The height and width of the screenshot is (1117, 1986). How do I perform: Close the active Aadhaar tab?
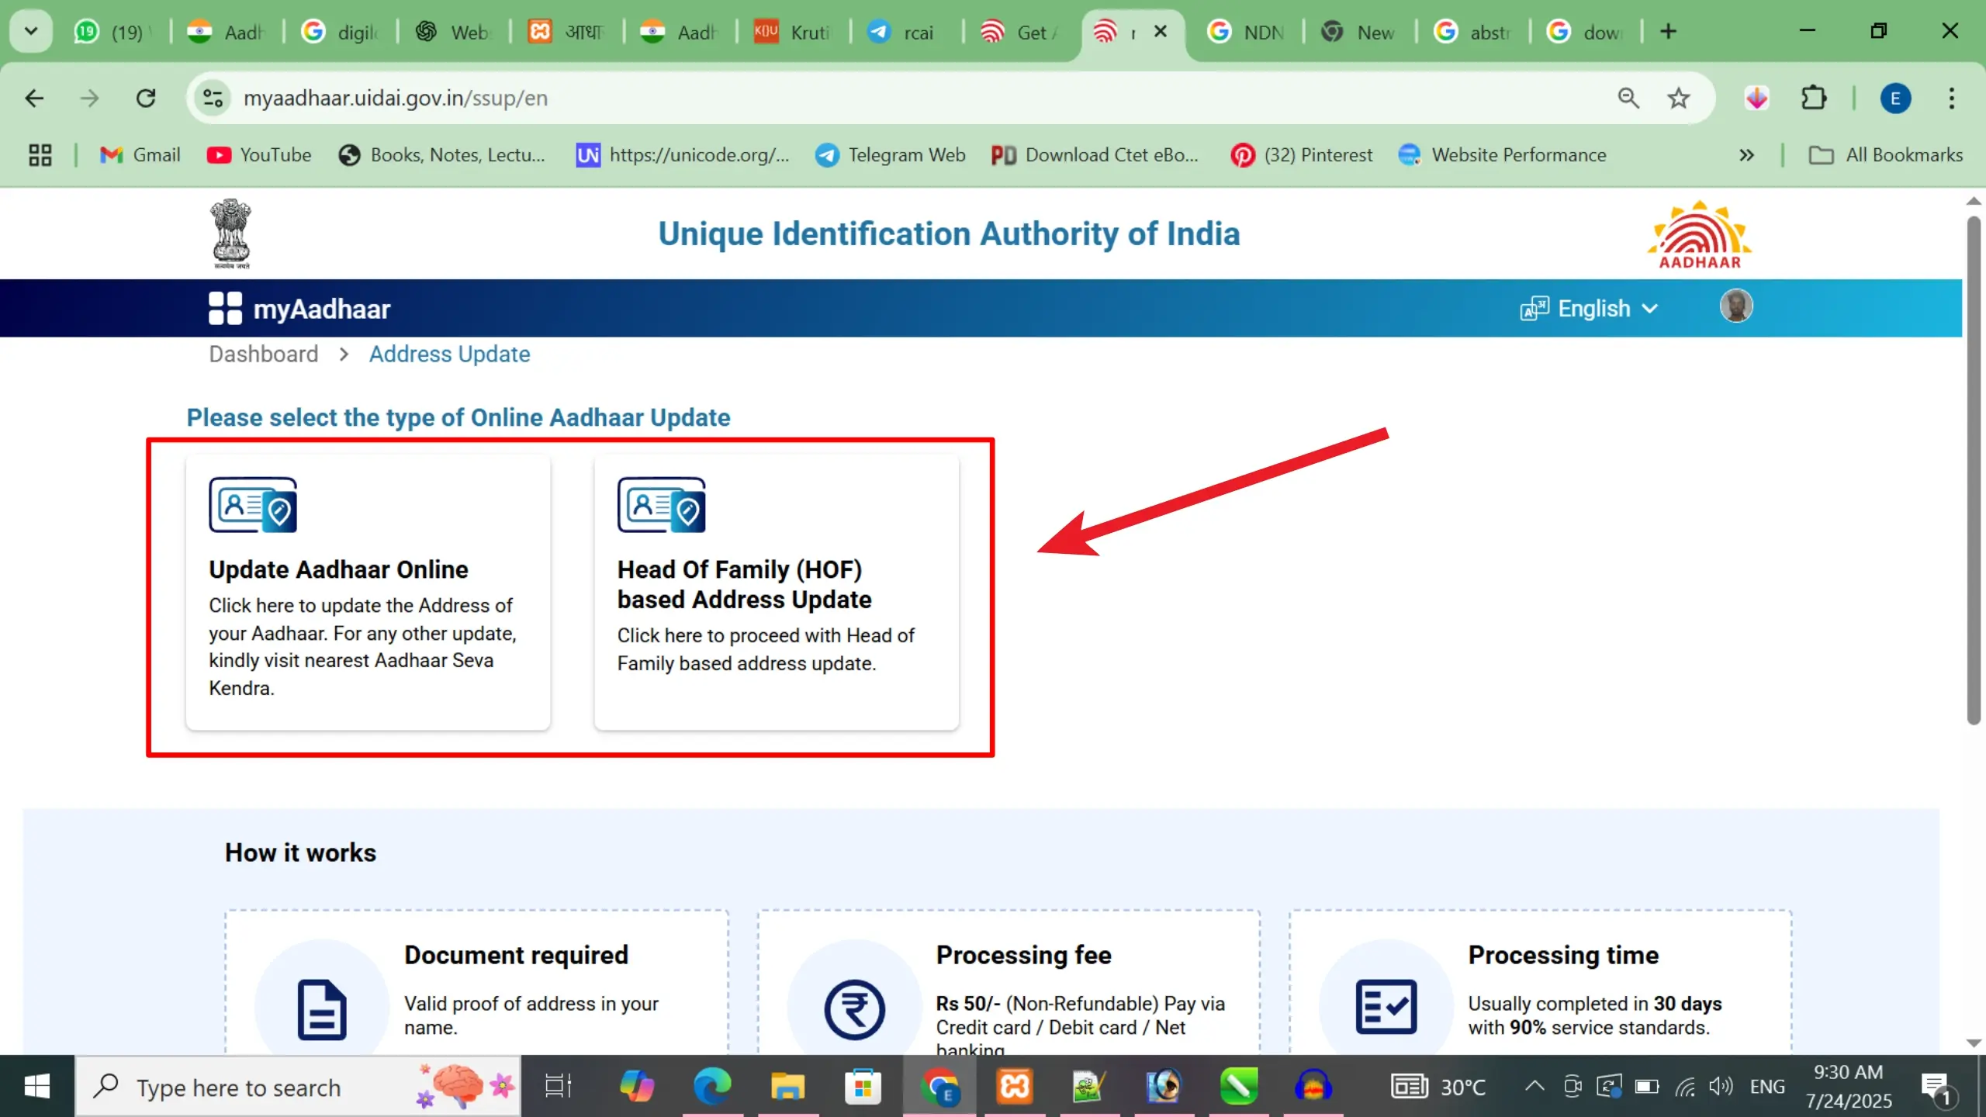pyautogui.click(x=1161, y=32)
